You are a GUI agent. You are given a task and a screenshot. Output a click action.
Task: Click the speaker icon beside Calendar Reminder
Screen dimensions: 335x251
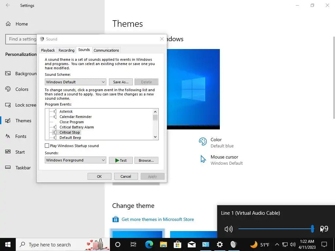pos(55,117)
